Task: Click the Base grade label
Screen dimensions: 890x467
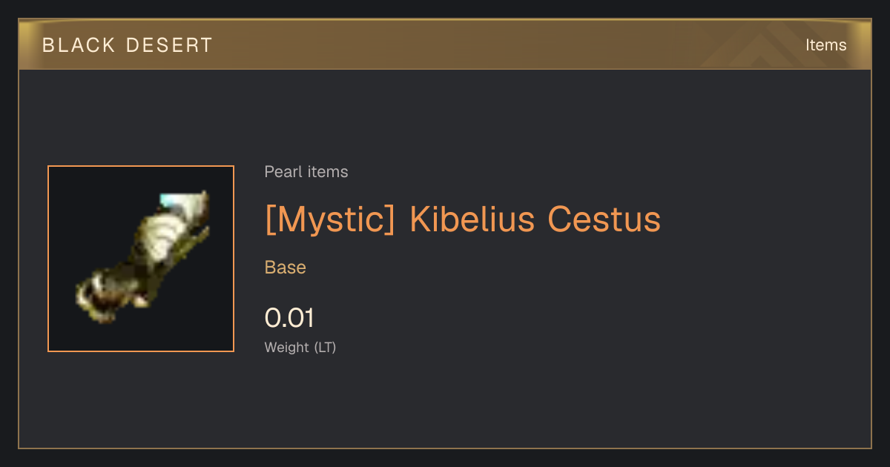Action: tap(286, 268)
